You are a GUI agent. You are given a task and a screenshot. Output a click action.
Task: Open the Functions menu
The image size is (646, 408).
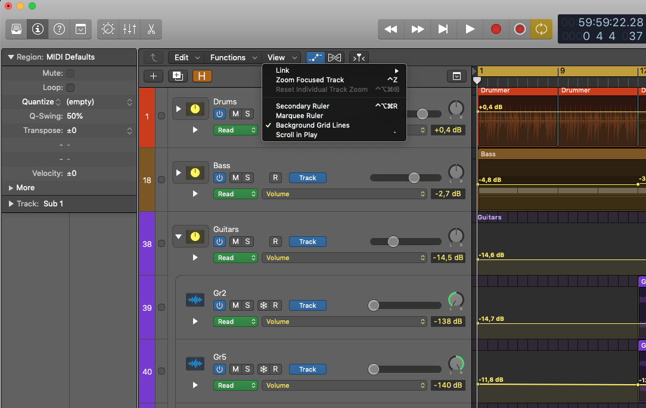coord(233,57)
